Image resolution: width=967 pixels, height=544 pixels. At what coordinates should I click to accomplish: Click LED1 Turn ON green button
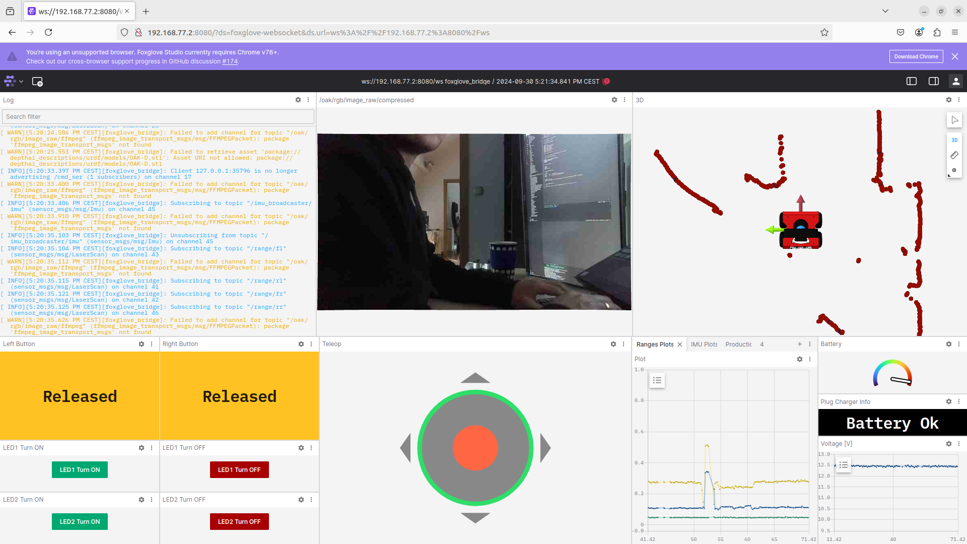click(80, 469)
